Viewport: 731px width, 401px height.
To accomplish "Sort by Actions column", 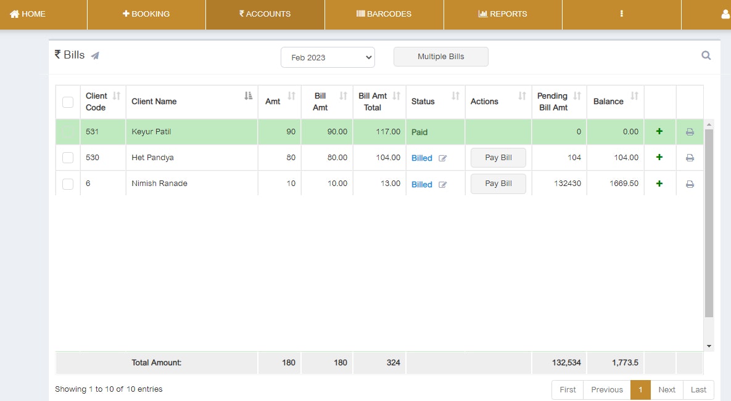I will click(x=522, y=96).
